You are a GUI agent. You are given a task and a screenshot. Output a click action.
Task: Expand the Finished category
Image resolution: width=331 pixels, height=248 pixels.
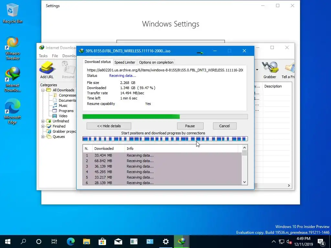[x=43, y=126]
